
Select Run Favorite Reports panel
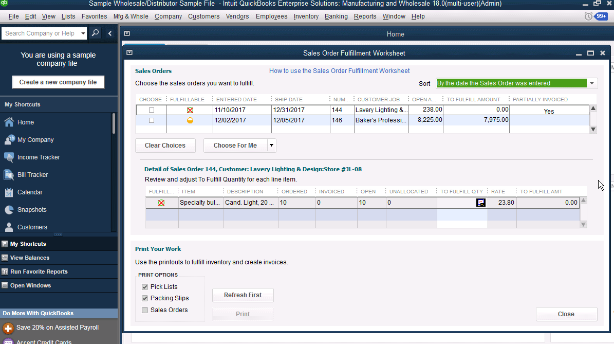(x=59, y=271)
